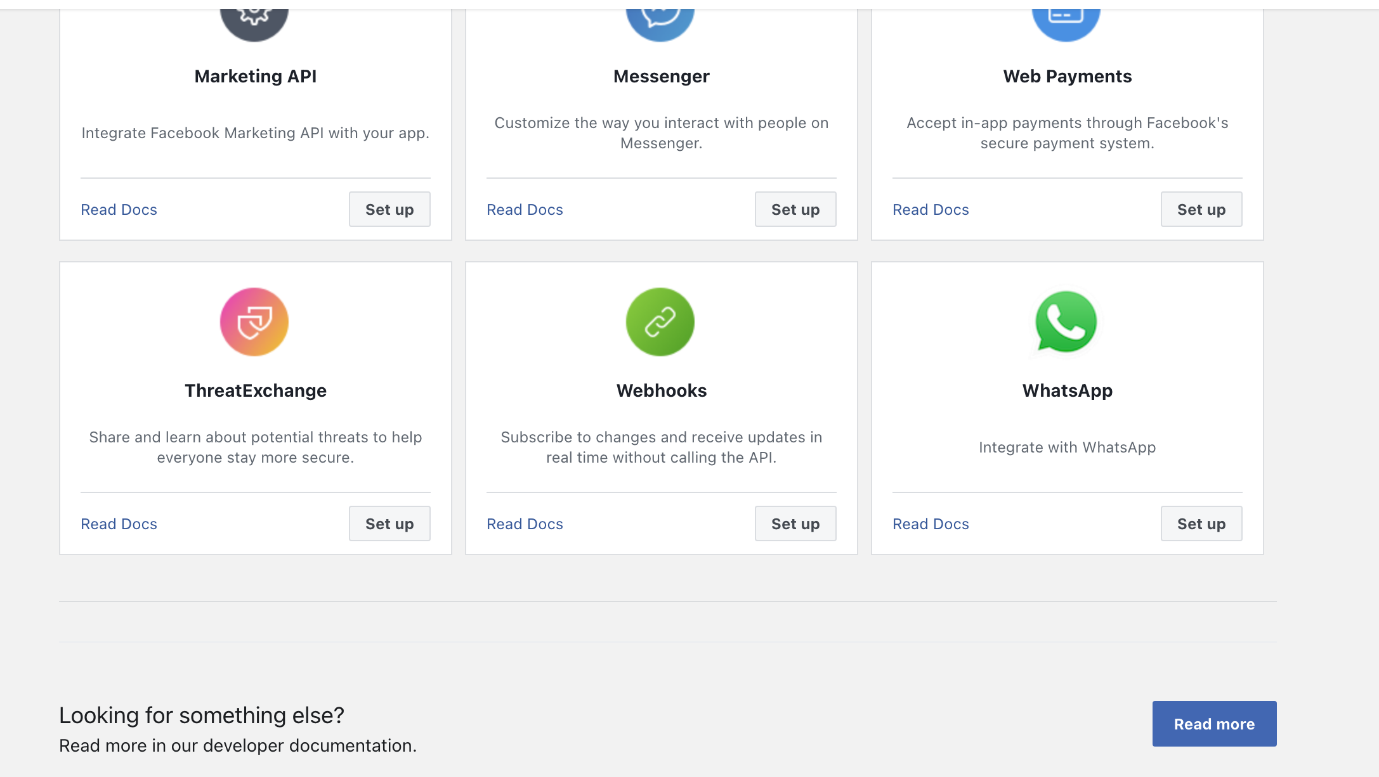1379x777 pixels.
Task: Set up Webhooks product
Action: [x=795, y=523]
